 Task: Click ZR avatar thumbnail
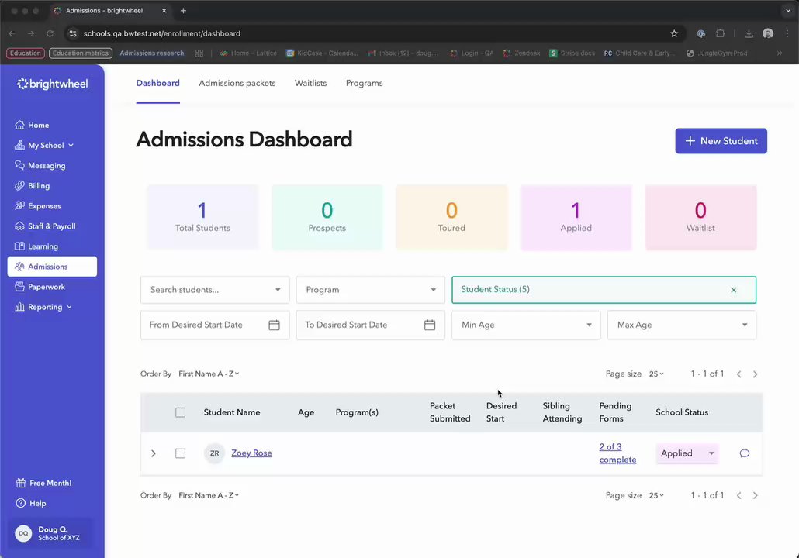(x=215, y=453)
